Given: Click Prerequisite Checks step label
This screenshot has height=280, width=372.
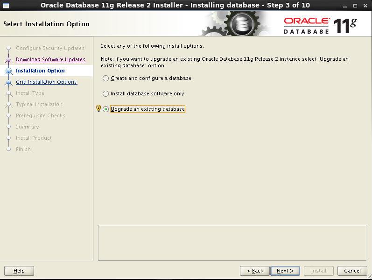Looking at the screenshot, I should [x=40, y=115].
